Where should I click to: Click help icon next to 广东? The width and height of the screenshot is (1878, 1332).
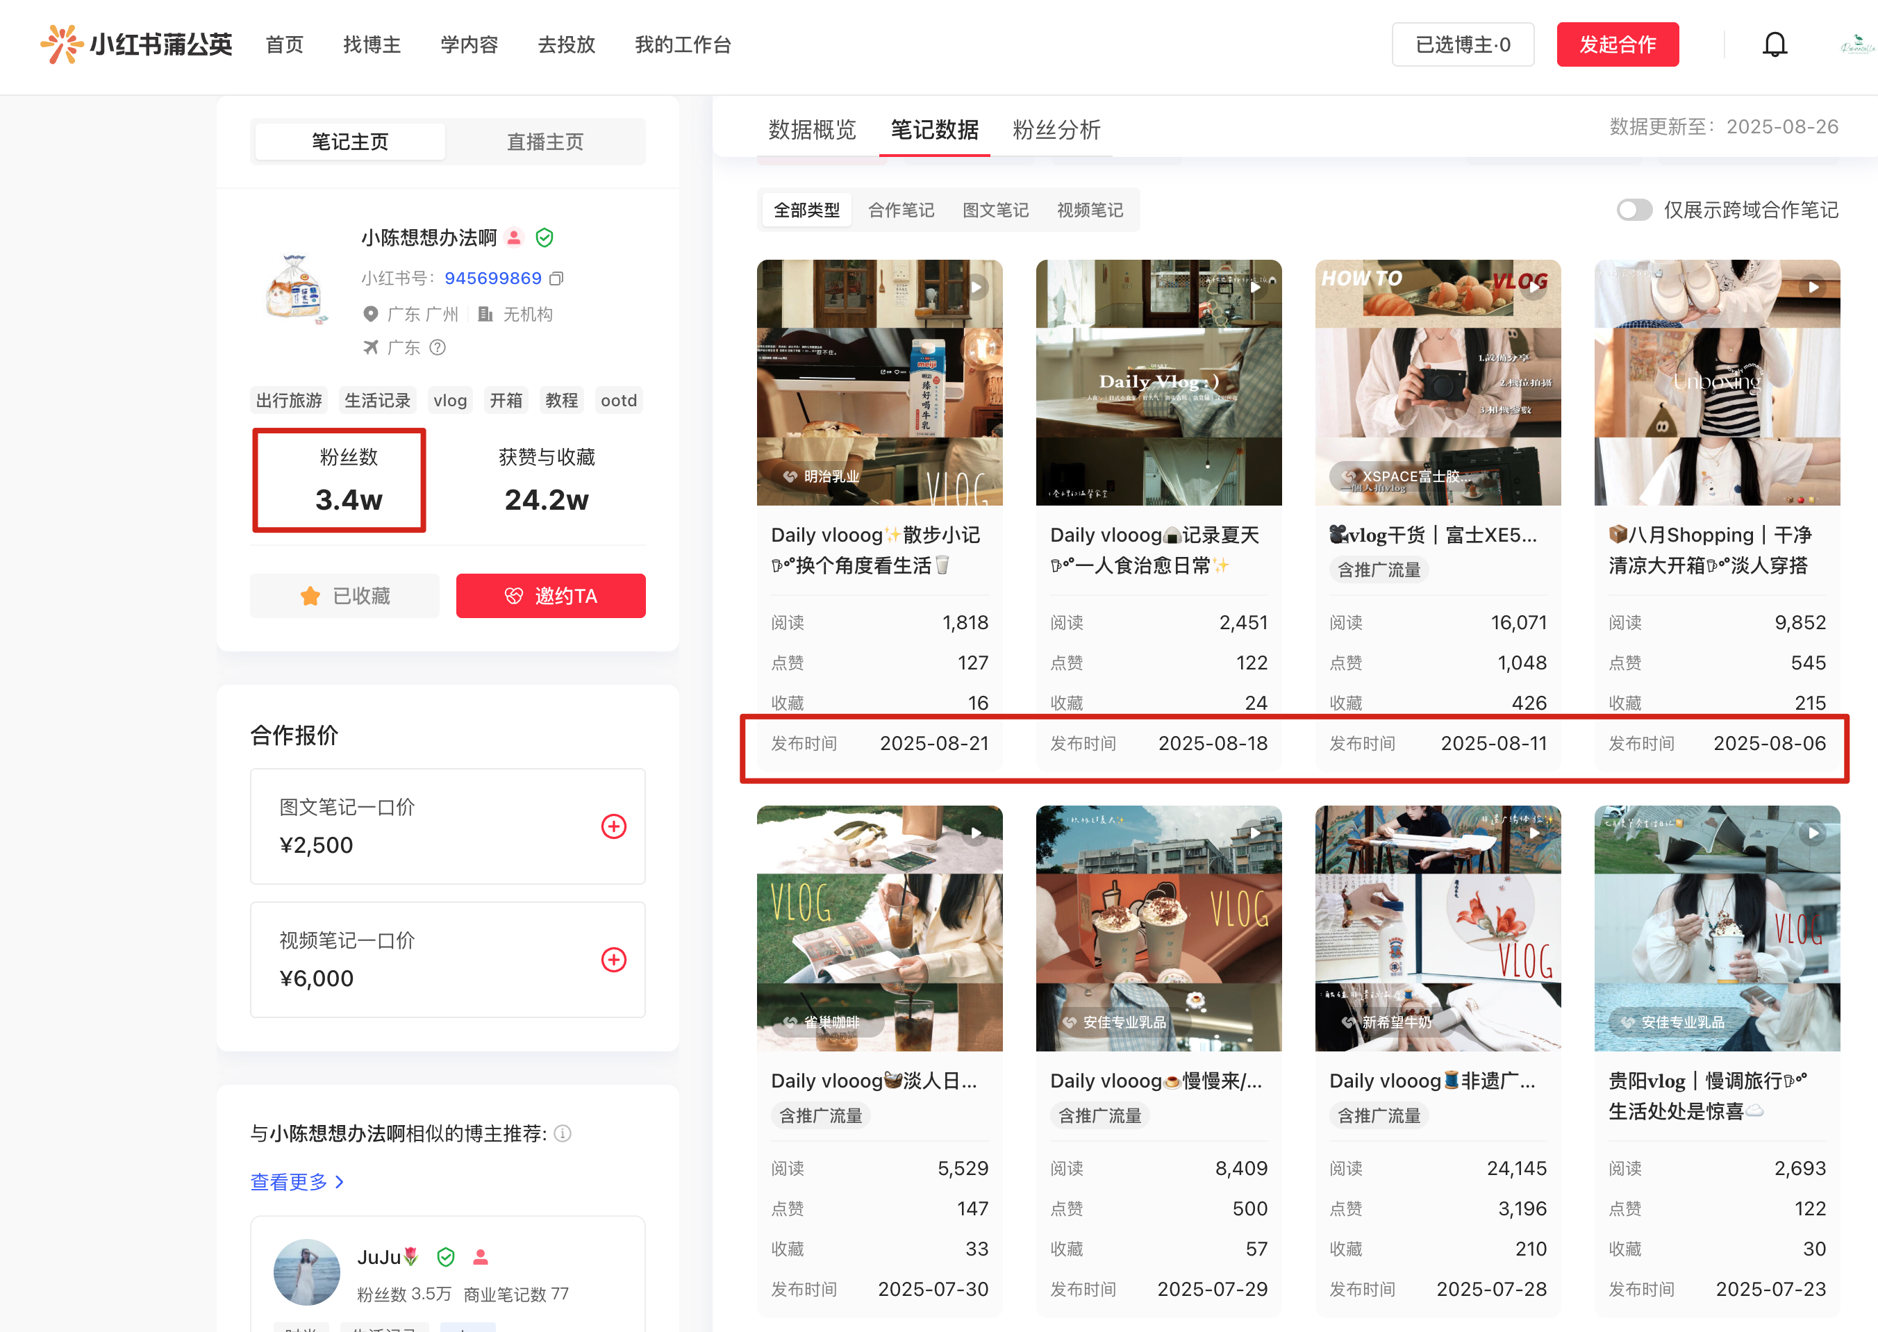coord(438,348)
